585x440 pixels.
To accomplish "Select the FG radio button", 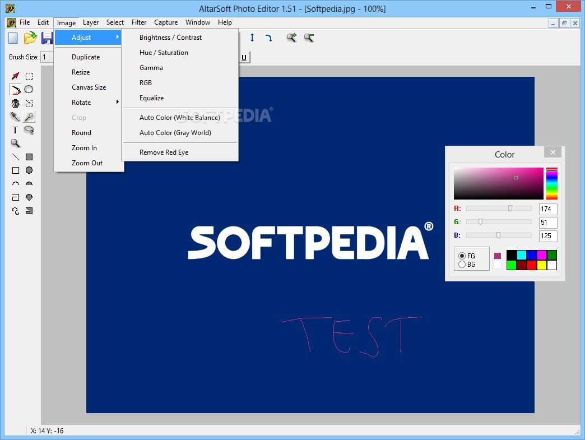I will pos(462,256).
